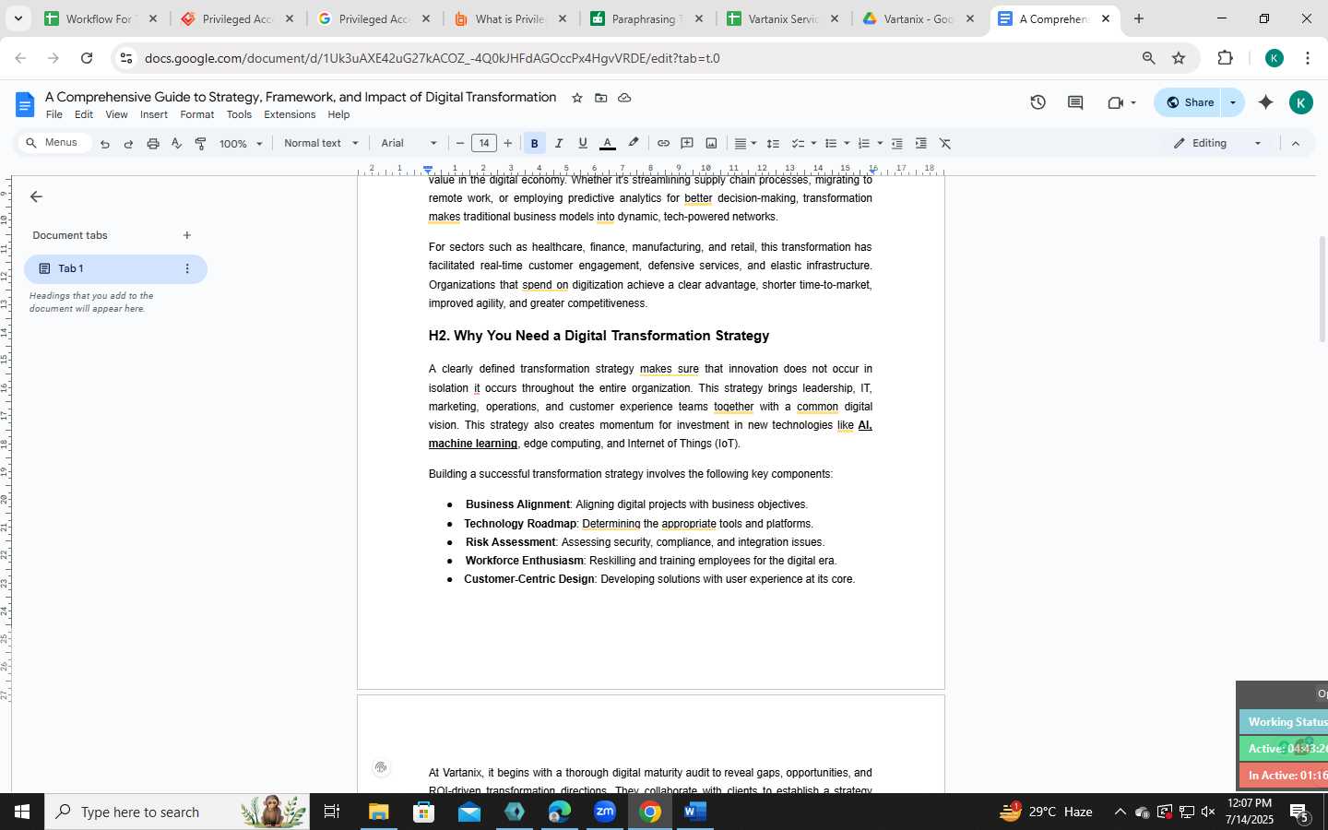Open the View menu
This screenshot has height=830, width=1328.
click(116, 114)
